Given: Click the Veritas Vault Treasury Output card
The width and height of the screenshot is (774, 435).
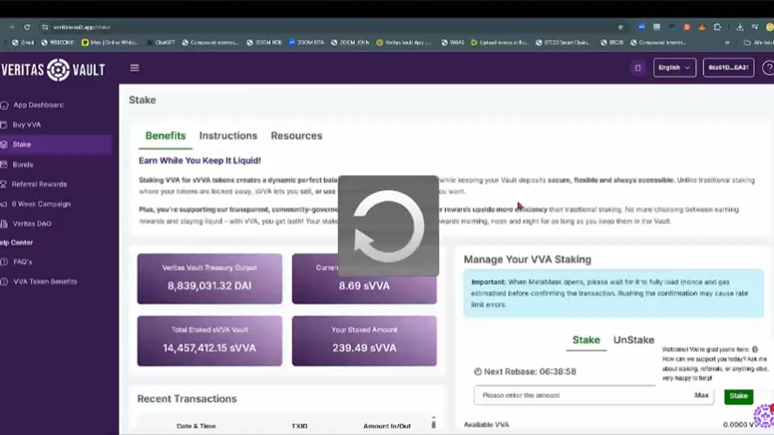Looking at the screenshot, I should coord(210,279).
